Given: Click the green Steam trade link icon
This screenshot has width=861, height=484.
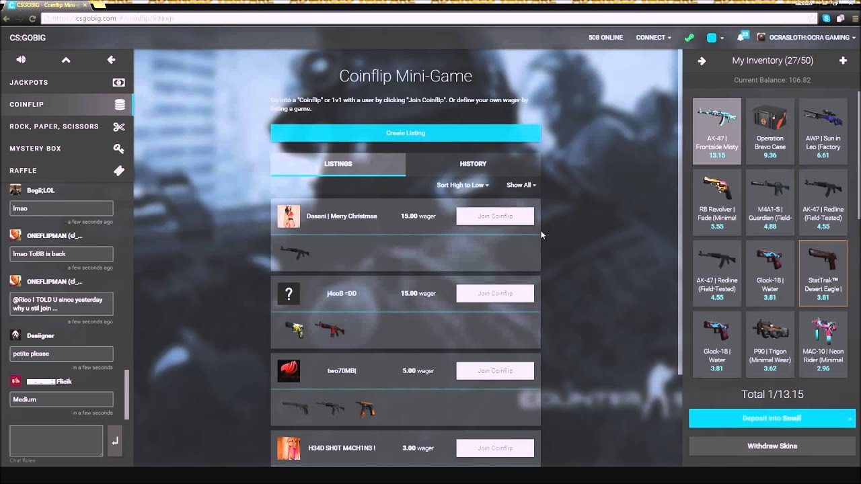Looking at the screenshot, I should pyautogui.click(x=689, y=38).
